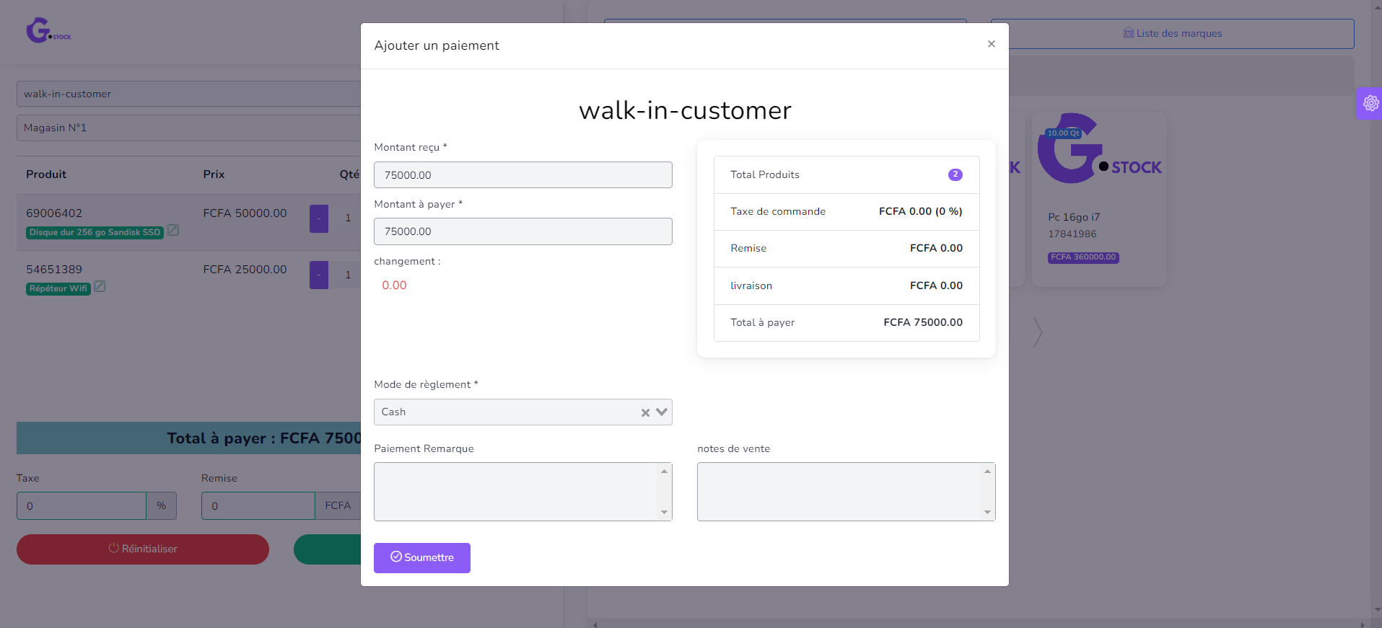Click the G-Stock logo
Image resolution: width=1382 pixels, height=628 pixels.
pyautogui.click(x=48, y=31)
